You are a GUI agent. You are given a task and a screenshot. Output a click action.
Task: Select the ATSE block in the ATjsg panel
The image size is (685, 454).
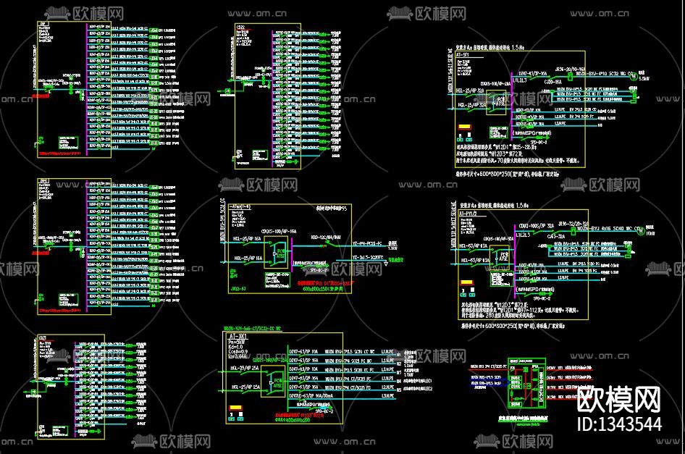click(277, 252)
